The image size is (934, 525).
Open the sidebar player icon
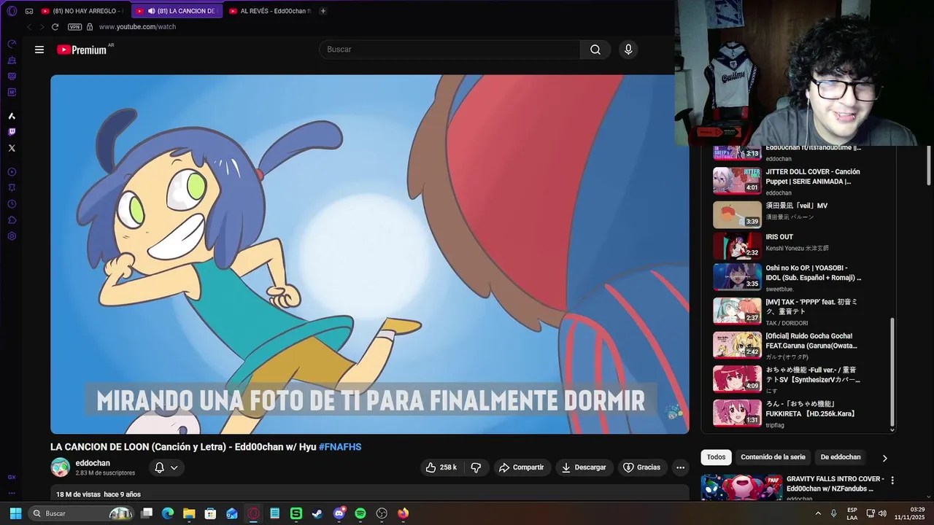12,172
